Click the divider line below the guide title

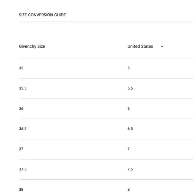tap(106, 22)
